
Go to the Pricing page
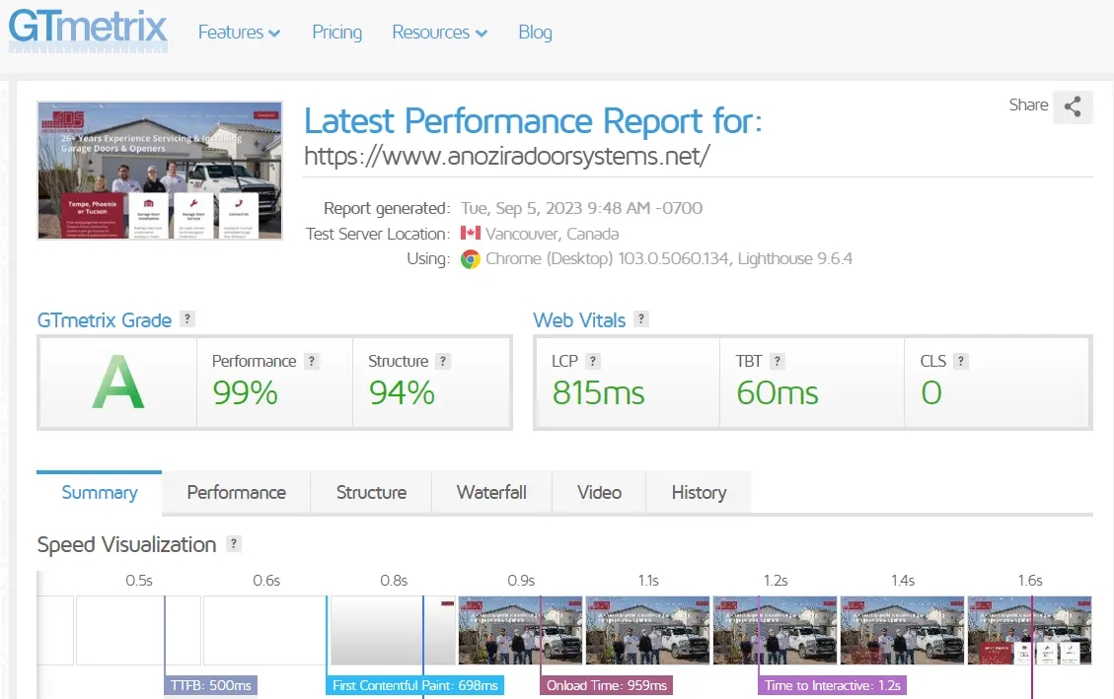[336, 32]
